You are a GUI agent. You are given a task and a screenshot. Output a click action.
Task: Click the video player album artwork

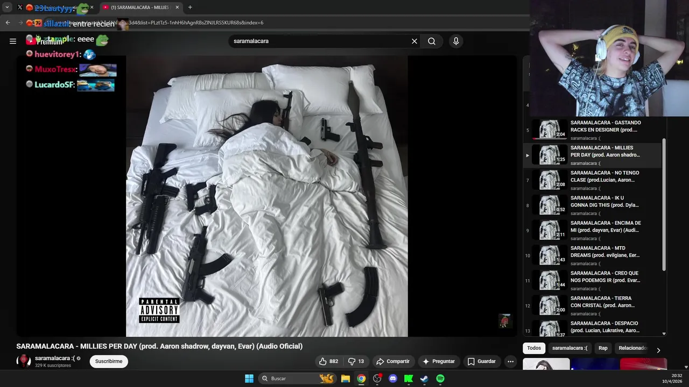[x=267, y=196]
